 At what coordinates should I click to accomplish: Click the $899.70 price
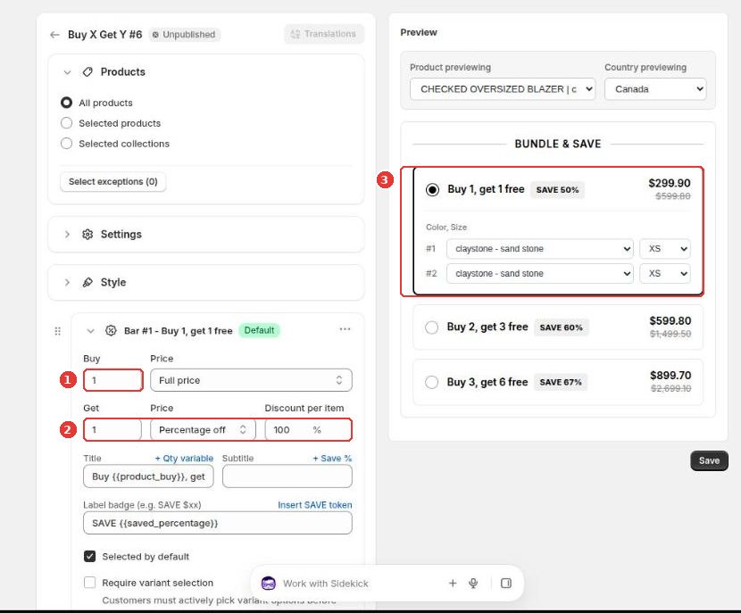670,376
